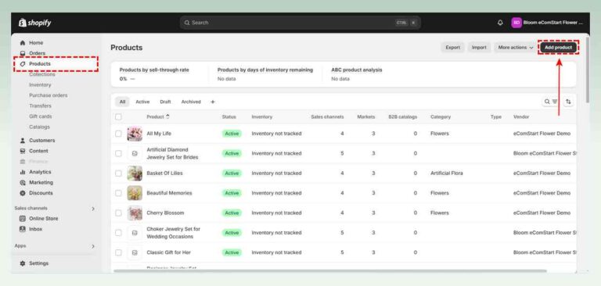Click the Inventory column header

coord(262,116)
